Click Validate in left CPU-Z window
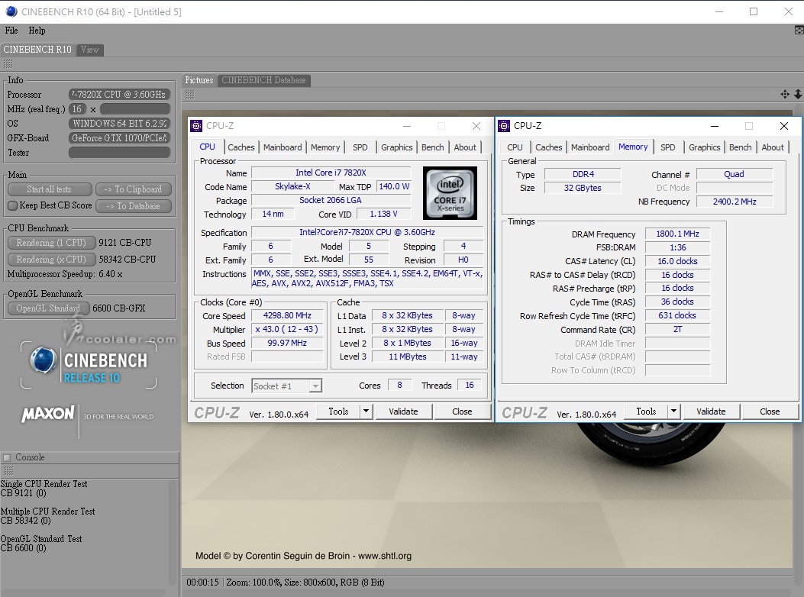This screenshot has height=597, width=804. coord(404,411)
